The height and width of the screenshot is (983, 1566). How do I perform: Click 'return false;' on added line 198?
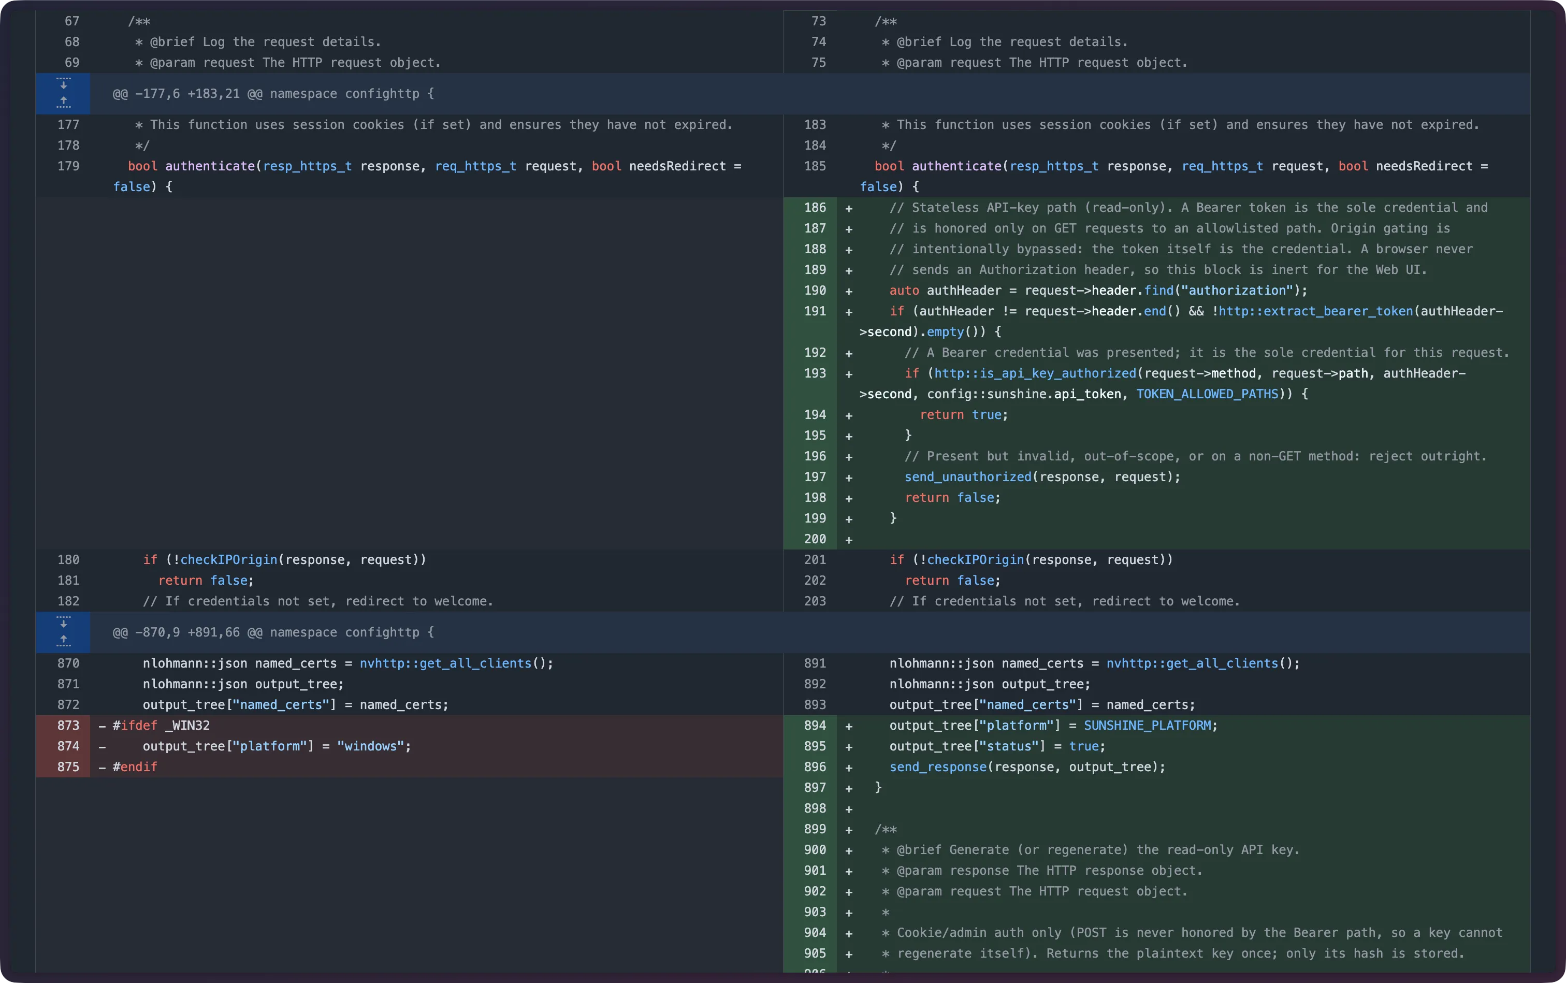pyautogui.click(x=952, y=498)
